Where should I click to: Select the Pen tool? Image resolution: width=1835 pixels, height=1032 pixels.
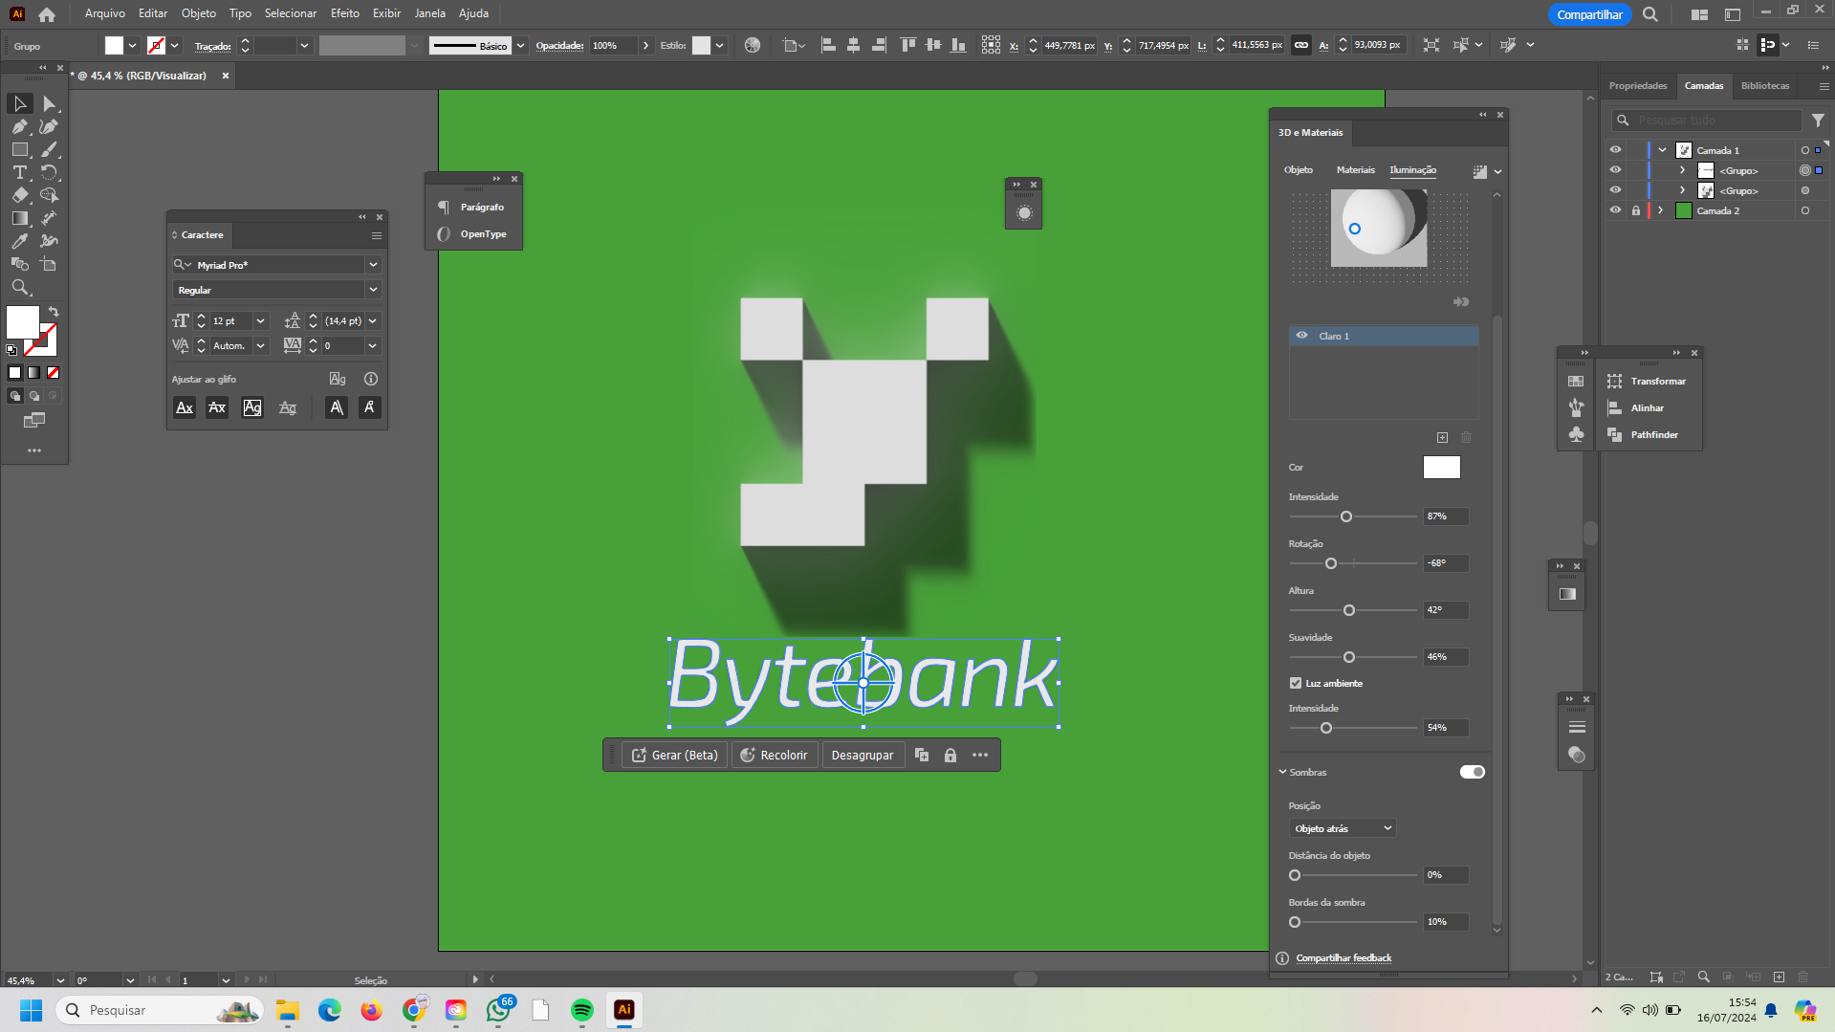tap(19, 126)
